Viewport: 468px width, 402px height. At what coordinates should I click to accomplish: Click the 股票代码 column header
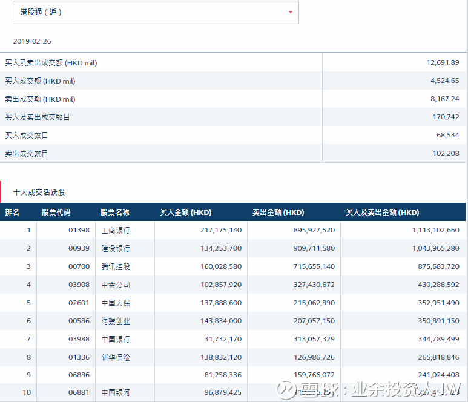point(56,212)
